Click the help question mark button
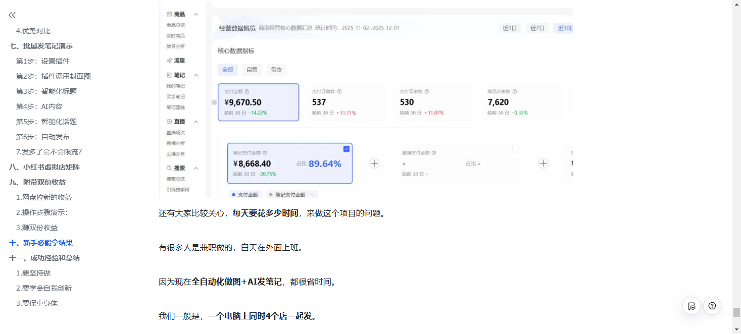The height and width of the screenshot is (334, 741). tap(712, 306)
